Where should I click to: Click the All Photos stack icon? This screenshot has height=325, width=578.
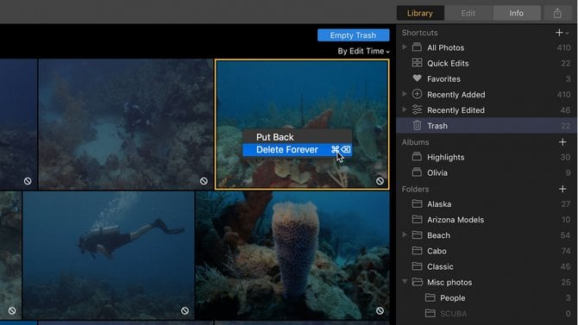click(417, 47)
